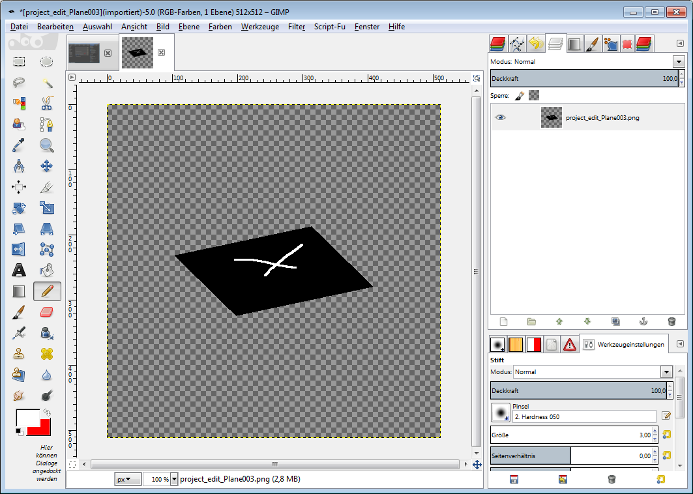Image resolution: width=693 pixels, height=494 pixels.
Task: Hide the project_edit_Plane003.png layer
Action: 500,117
